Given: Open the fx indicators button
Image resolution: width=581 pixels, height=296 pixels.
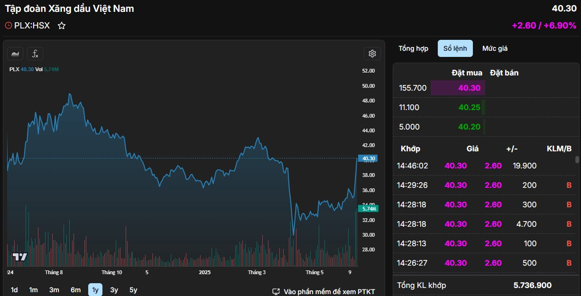Looking at the screenshot, I should [x=35, y=54].
